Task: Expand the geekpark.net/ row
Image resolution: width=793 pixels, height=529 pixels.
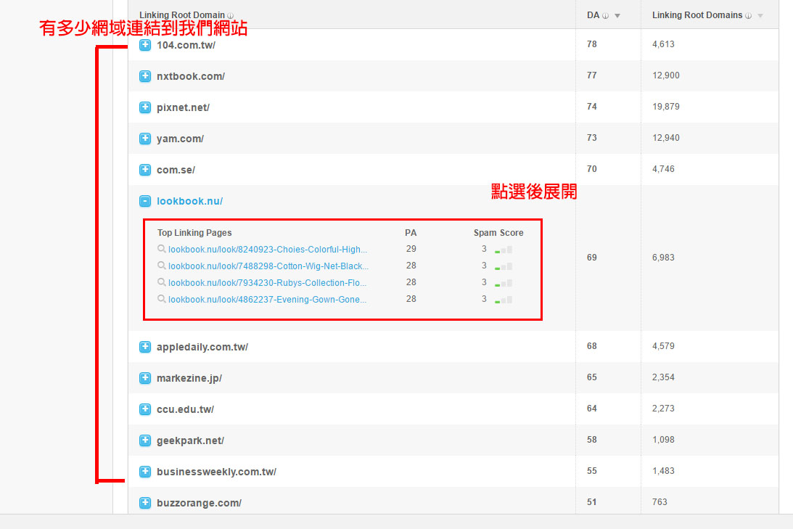Action: (145, 440)
